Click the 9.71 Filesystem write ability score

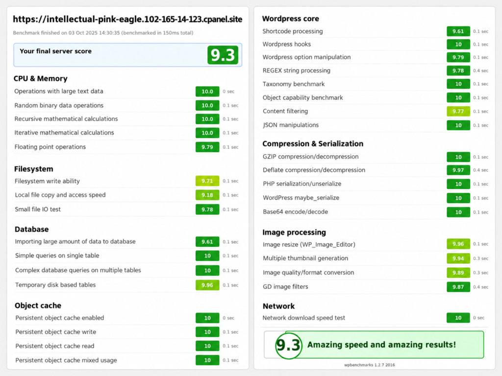(207, 181)
